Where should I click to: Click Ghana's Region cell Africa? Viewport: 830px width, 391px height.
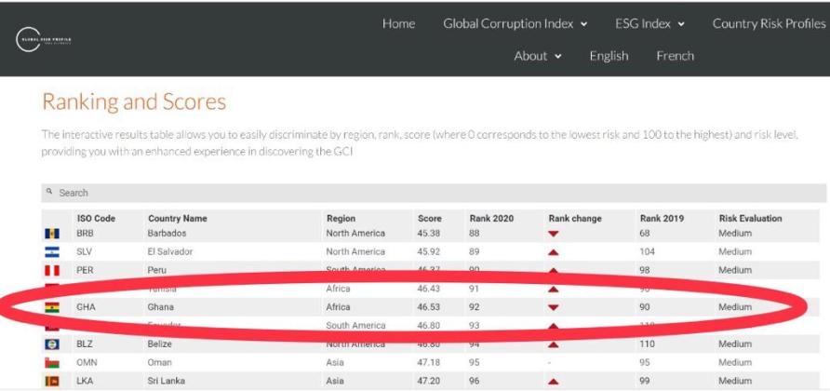(x=338, y=307)
